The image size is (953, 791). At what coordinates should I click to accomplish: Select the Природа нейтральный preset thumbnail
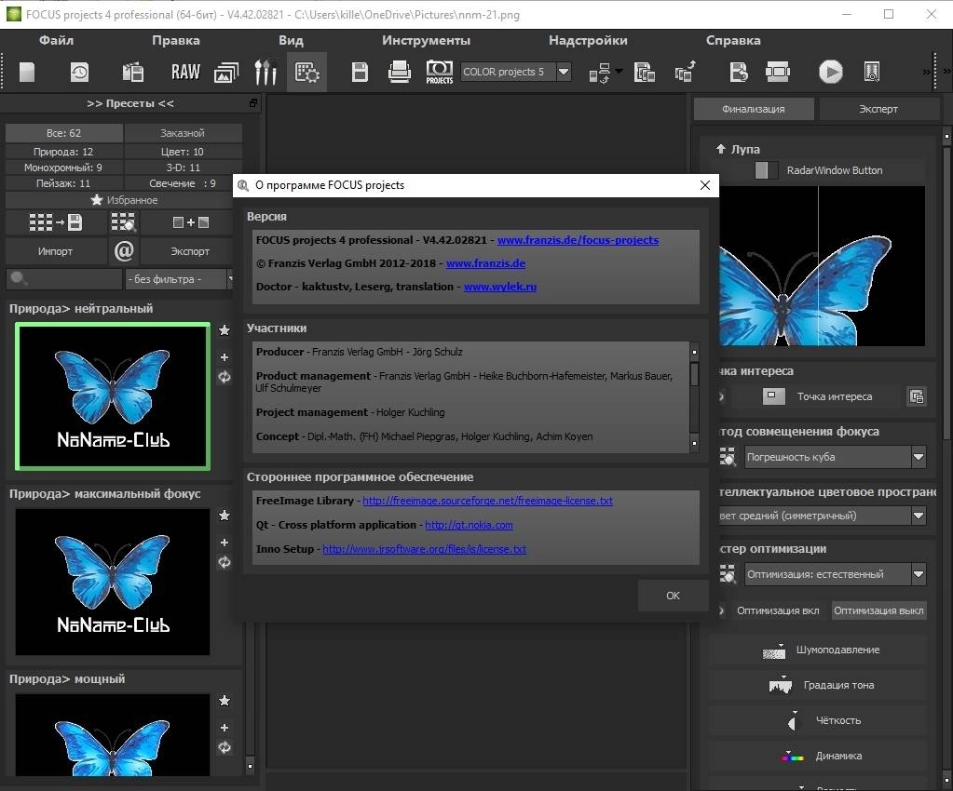(x=113, y=396)
